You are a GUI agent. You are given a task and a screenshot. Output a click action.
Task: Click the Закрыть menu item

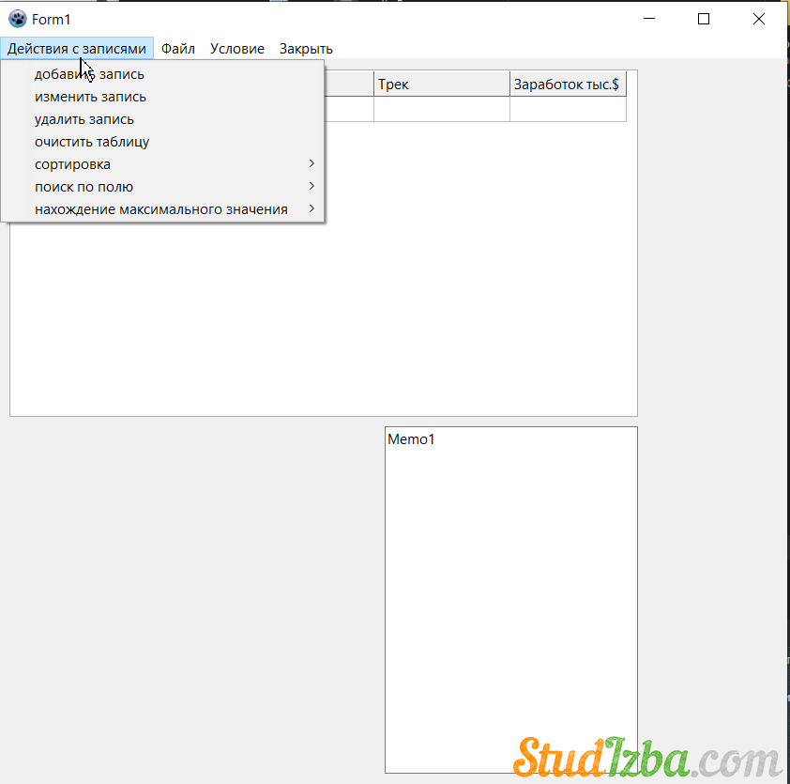tap(306, 49)
